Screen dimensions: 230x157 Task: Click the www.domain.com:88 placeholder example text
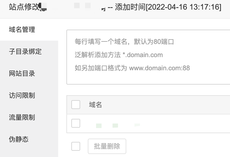click(159, 68)
